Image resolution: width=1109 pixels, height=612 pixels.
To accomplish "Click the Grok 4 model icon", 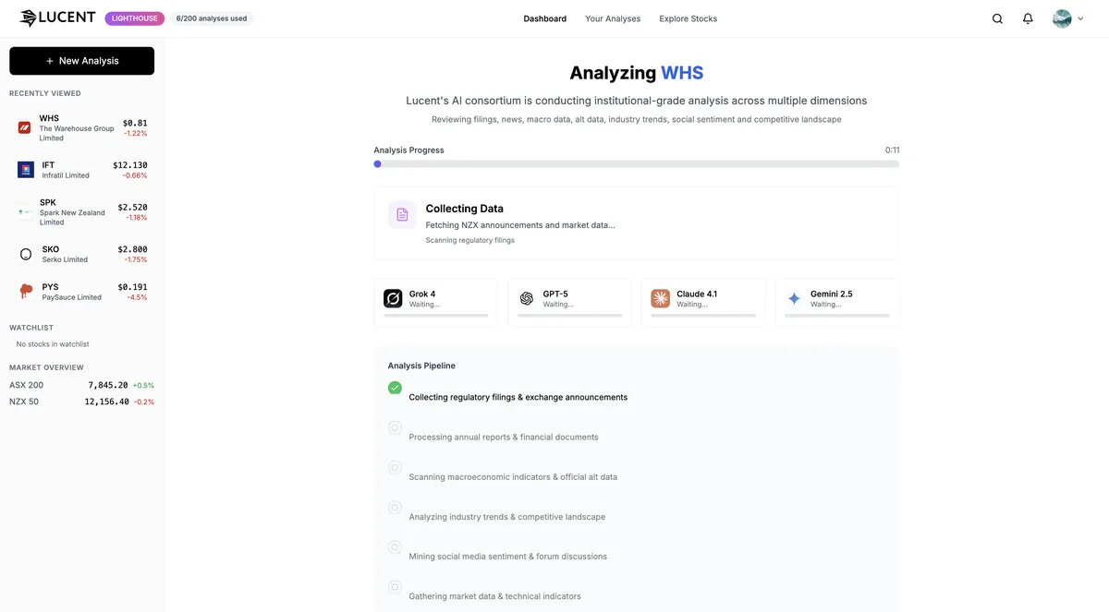I will coord(393,298).
